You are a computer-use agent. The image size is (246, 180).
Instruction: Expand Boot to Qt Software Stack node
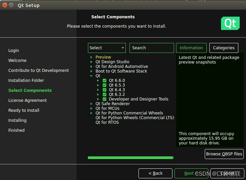(x=91, y=71)
